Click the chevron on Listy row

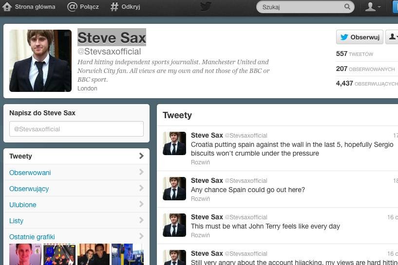141,220
